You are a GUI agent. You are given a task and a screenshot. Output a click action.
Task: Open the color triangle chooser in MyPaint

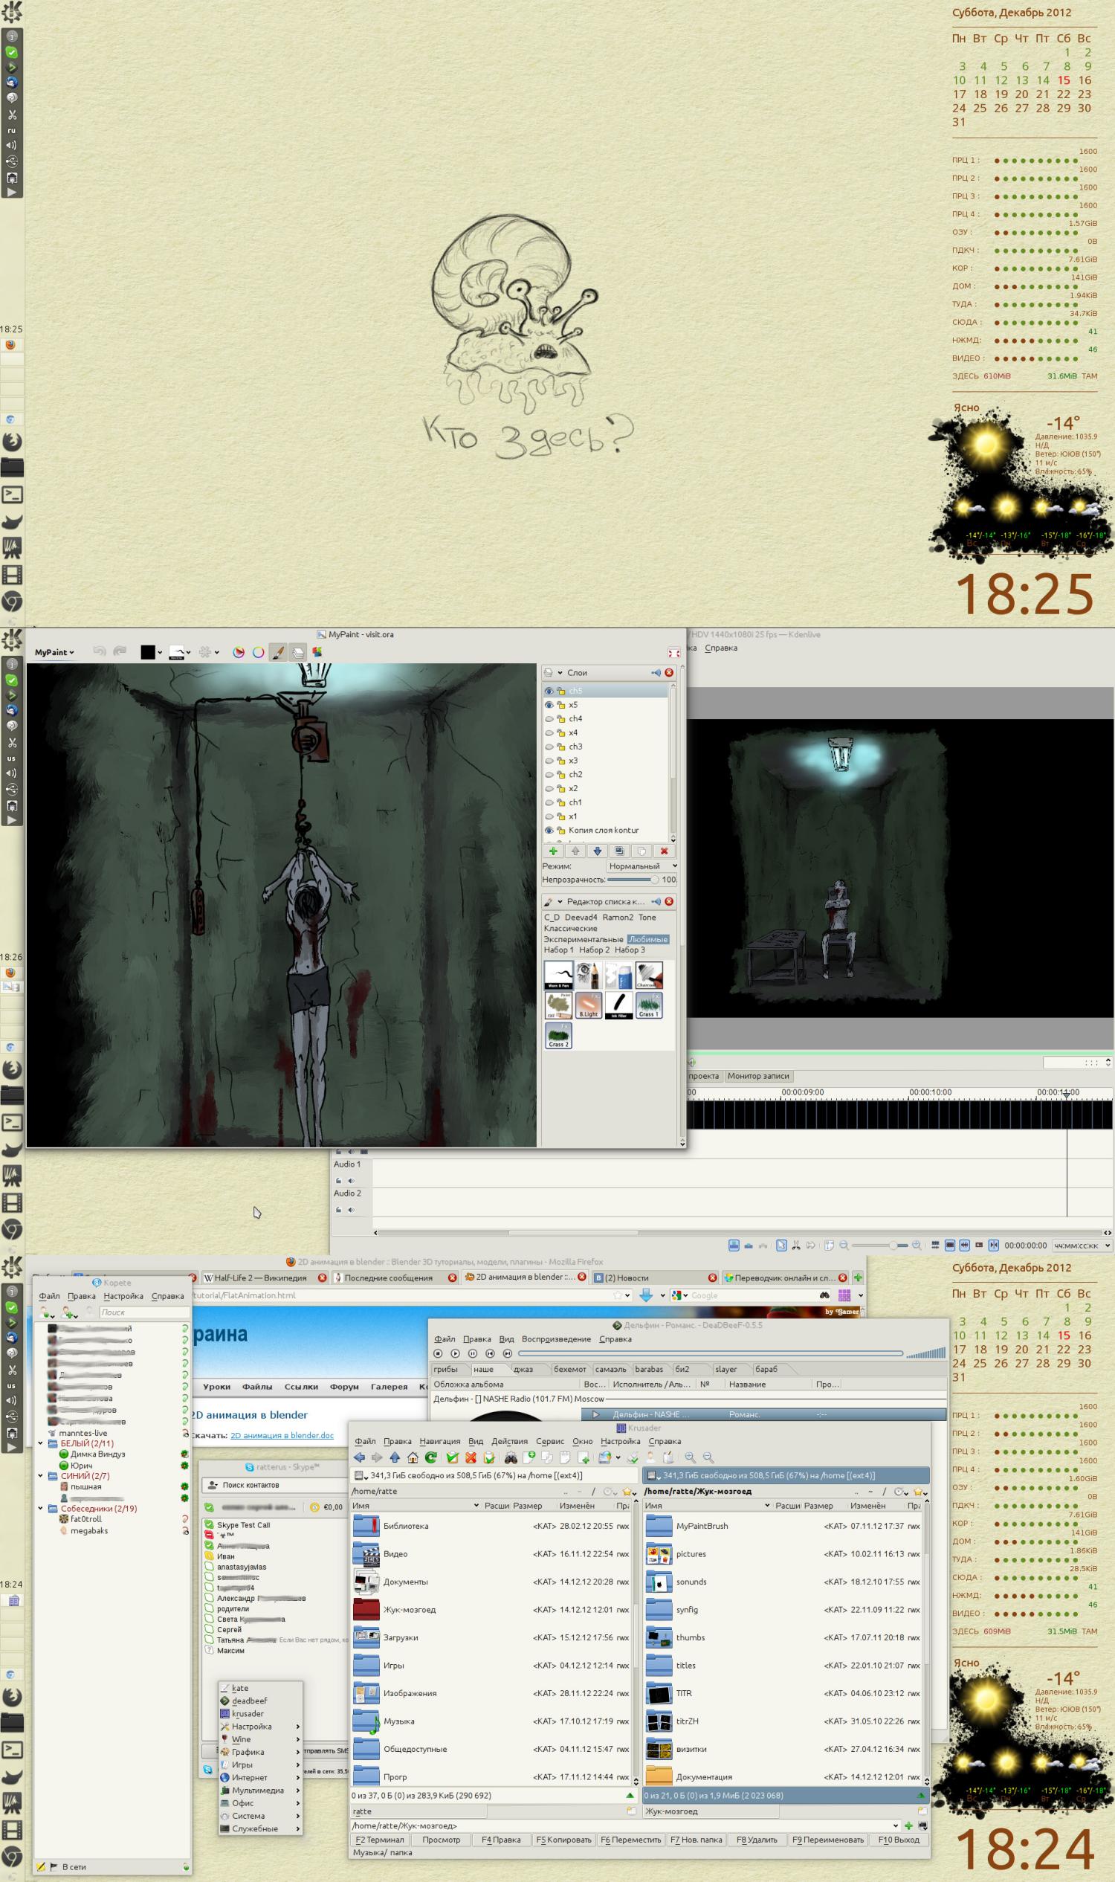(x=239, y=652)
